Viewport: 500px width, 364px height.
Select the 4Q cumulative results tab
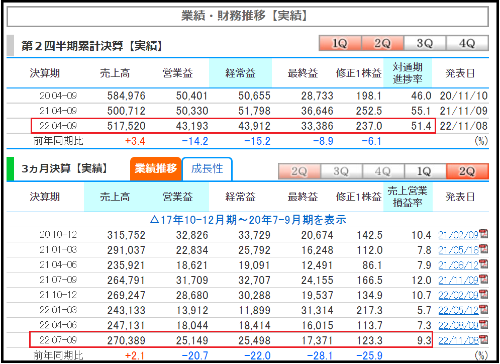point(467,43)
